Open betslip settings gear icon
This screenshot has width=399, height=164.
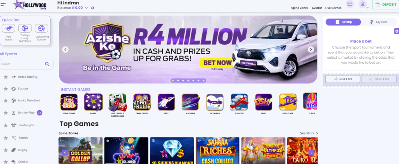pyautogui.click(x=396, y=31)
